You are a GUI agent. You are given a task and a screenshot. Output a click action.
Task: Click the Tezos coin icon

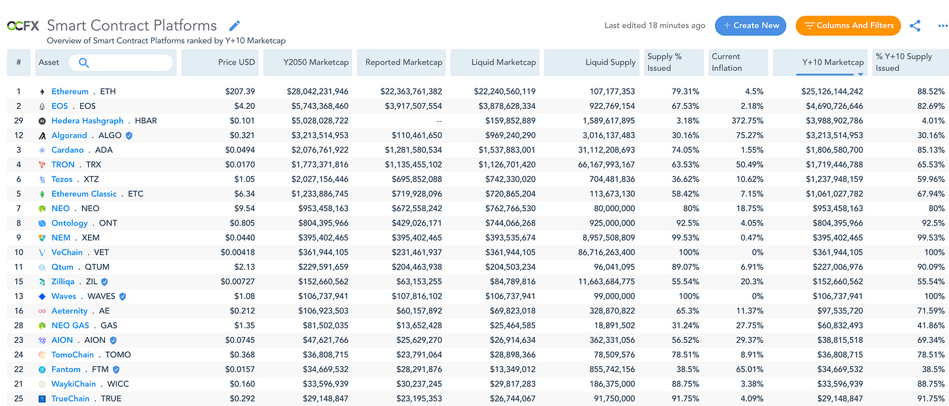point(42,179)
